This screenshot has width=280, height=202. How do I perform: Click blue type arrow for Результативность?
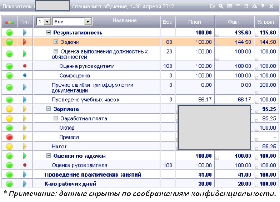coord(25,33)
